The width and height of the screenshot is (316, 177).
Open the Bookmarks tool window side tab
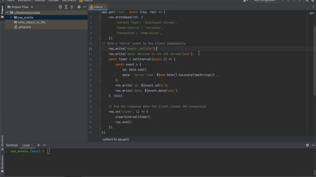2,164
